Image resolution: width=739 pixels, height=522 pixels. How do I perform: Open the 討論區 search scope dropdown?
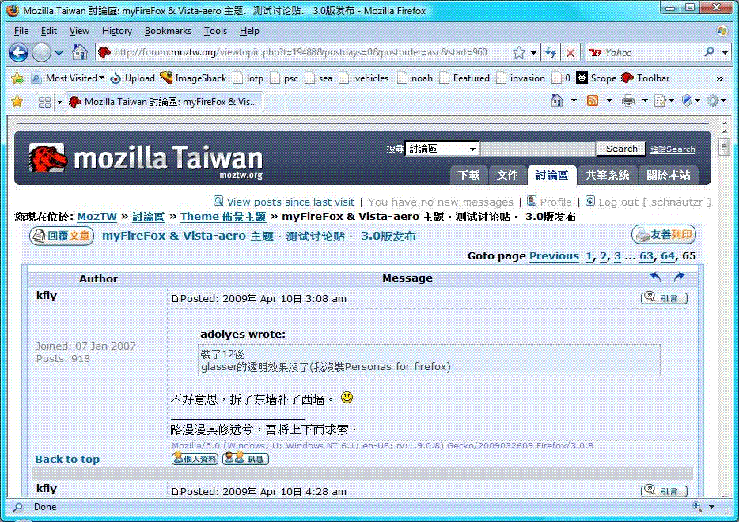click(442, 149)
